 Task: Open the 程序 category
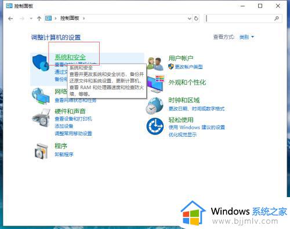[61, 146]
